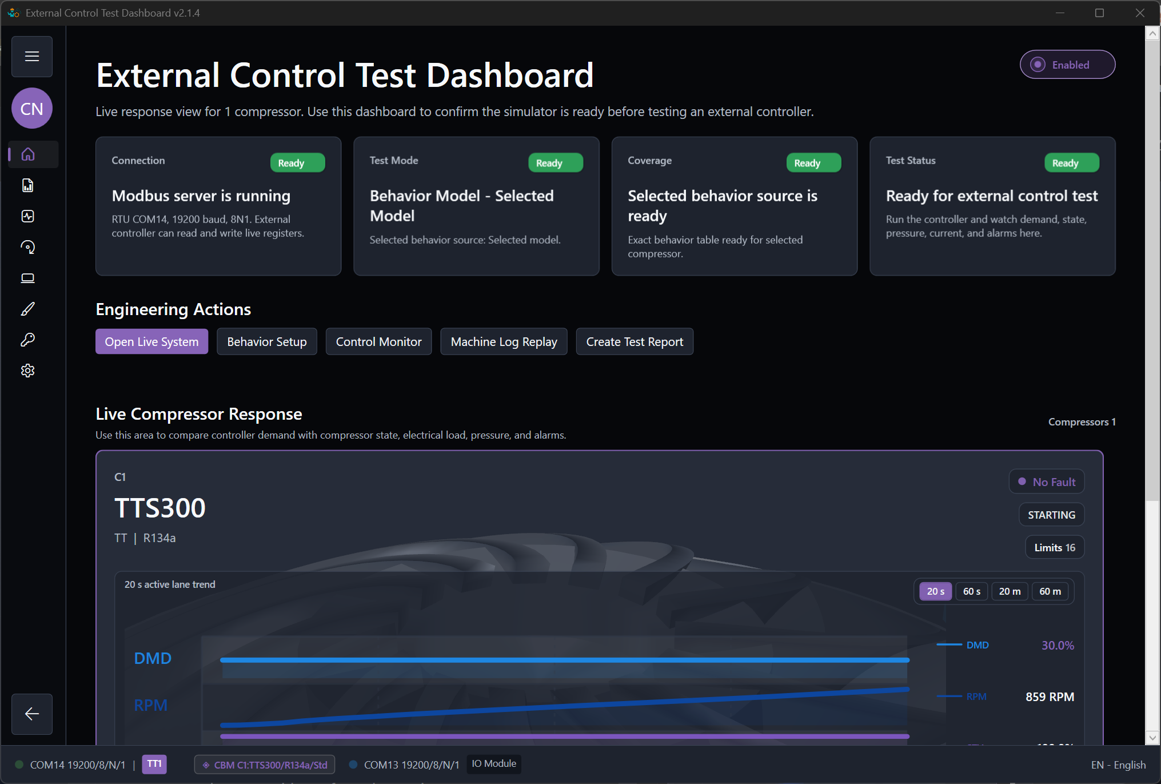Click the COM13 19200/8/N/1 status text
The width and height of the screenshot is (1161, 784).
(x=412, y=765)
